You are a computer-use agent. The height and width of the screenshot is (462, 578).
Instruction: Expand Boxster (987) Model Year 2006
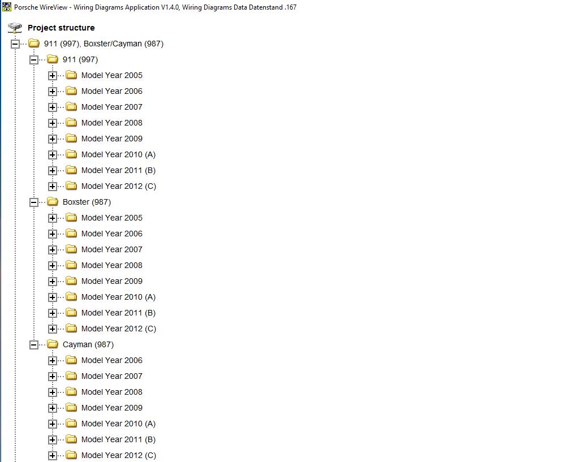pos(53,234)
